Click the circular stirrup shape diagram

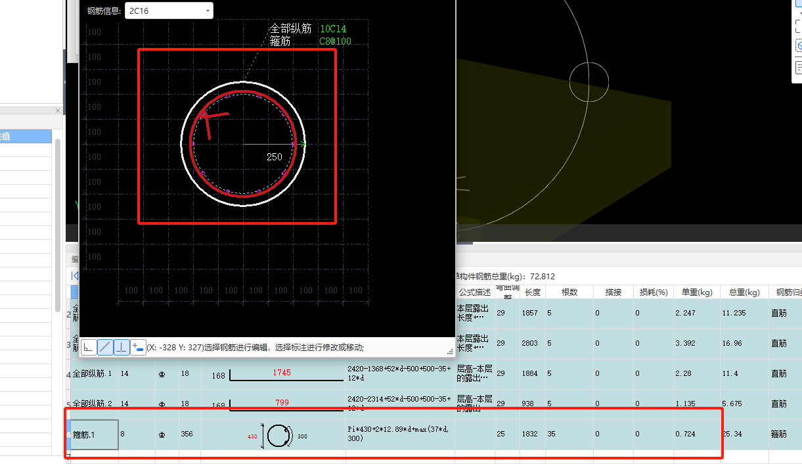[x=278, y=436]
